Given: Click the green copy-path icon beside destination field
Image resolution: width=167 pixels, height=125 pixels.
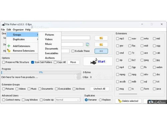Looking at the screenshot, I should [88, 45].
